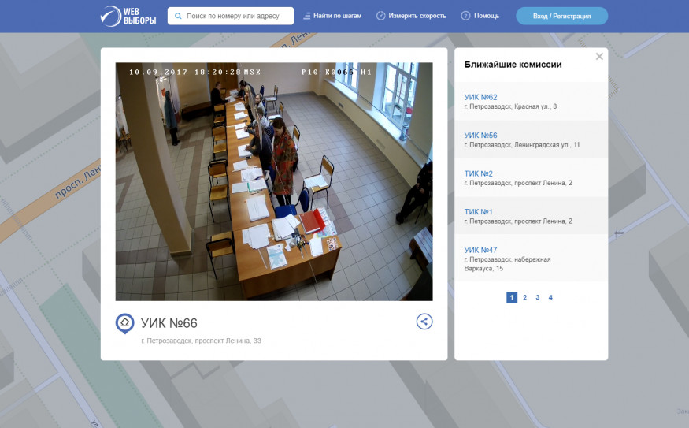Go to page 2 of commissions list
The width and height of the screenshot is (689, 428).
(524, 297)
